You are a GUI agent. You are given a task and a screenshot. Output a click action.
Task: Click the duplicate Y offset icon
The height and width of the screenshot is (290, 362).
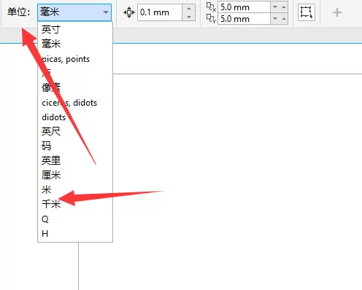(x=211, y=18)
